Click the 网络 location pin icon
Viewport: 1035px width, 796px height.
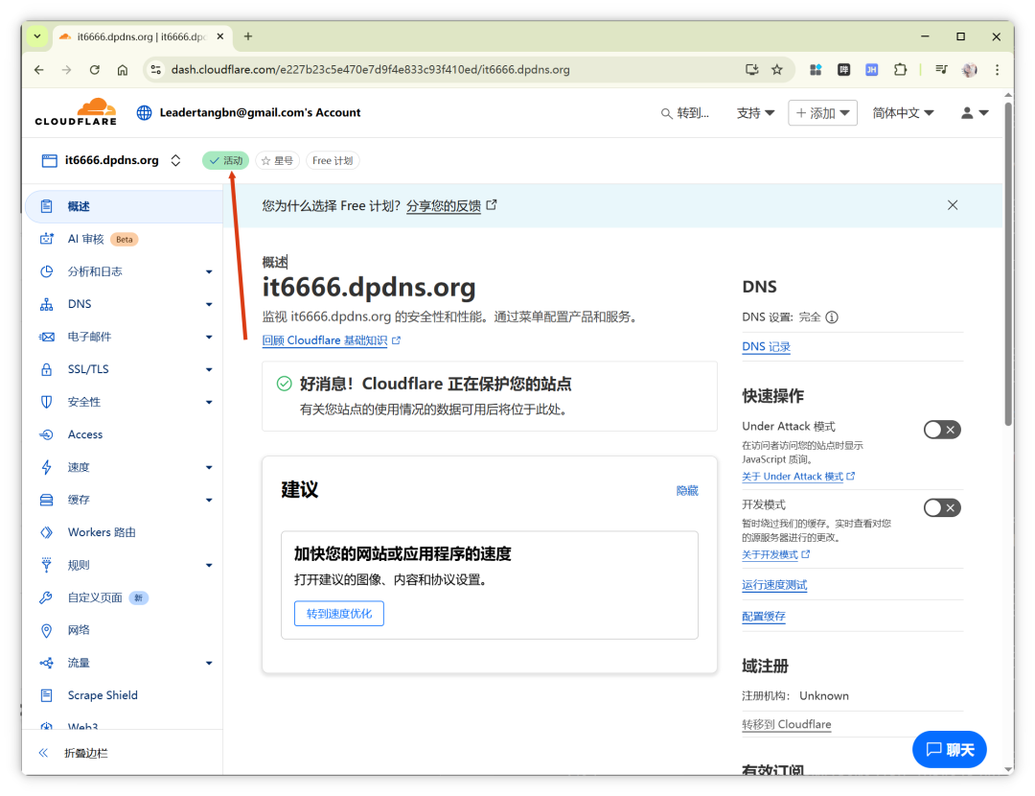(x=46, y=630)
